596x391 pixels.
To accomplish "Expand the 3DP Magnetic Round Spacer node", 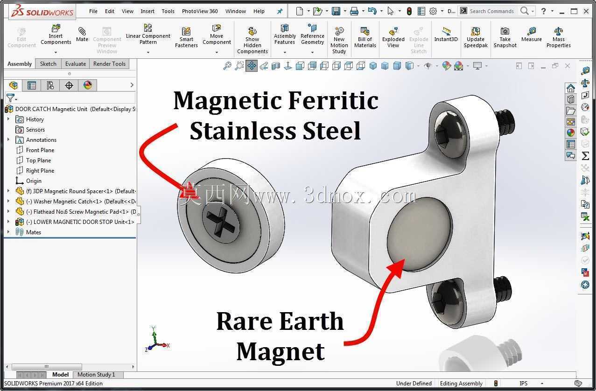I will tap(8, 191).
